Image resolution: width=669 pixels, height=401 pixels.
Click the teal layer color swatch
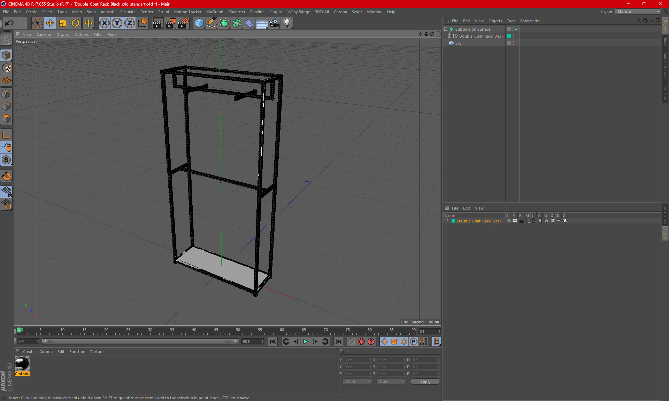[x=453, y=221]
